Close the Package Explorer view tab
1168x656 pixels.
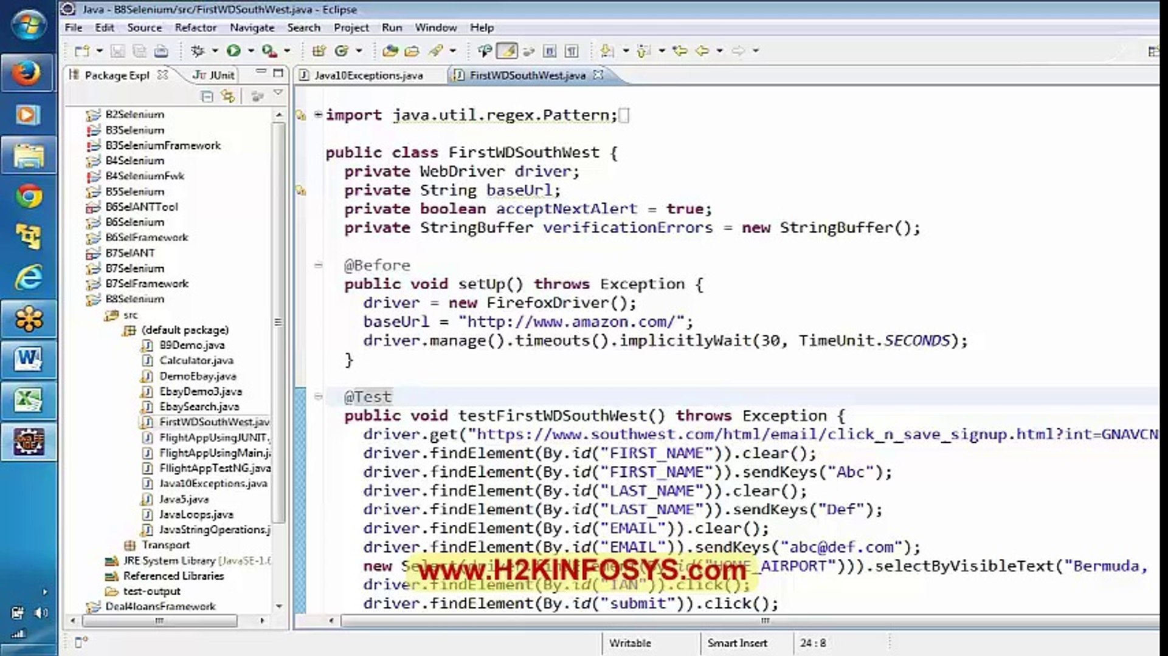[x=162, y=75]
